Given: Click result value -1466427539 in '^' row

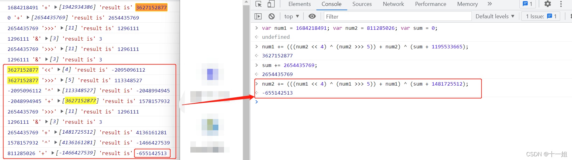Looking at the screenshot, I should point(153,143).
